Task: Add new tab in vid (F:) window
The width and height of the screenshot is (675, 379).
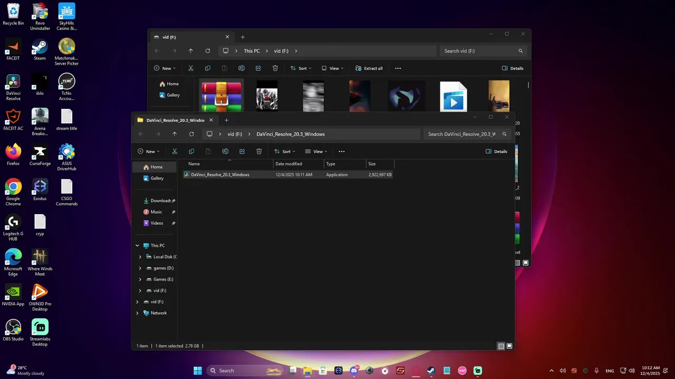Action: (243, 37)
